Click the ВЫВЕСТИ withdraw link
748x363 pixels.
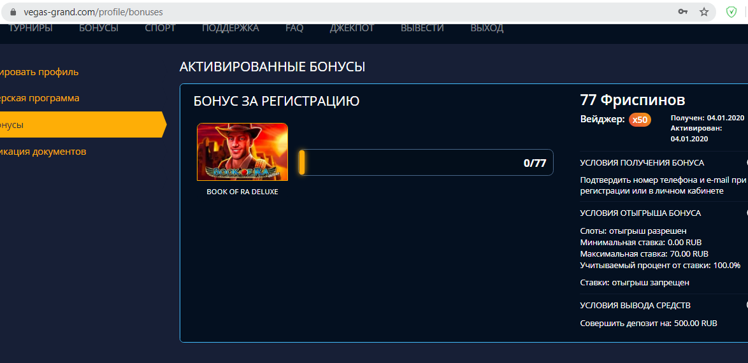pos(422,28)
